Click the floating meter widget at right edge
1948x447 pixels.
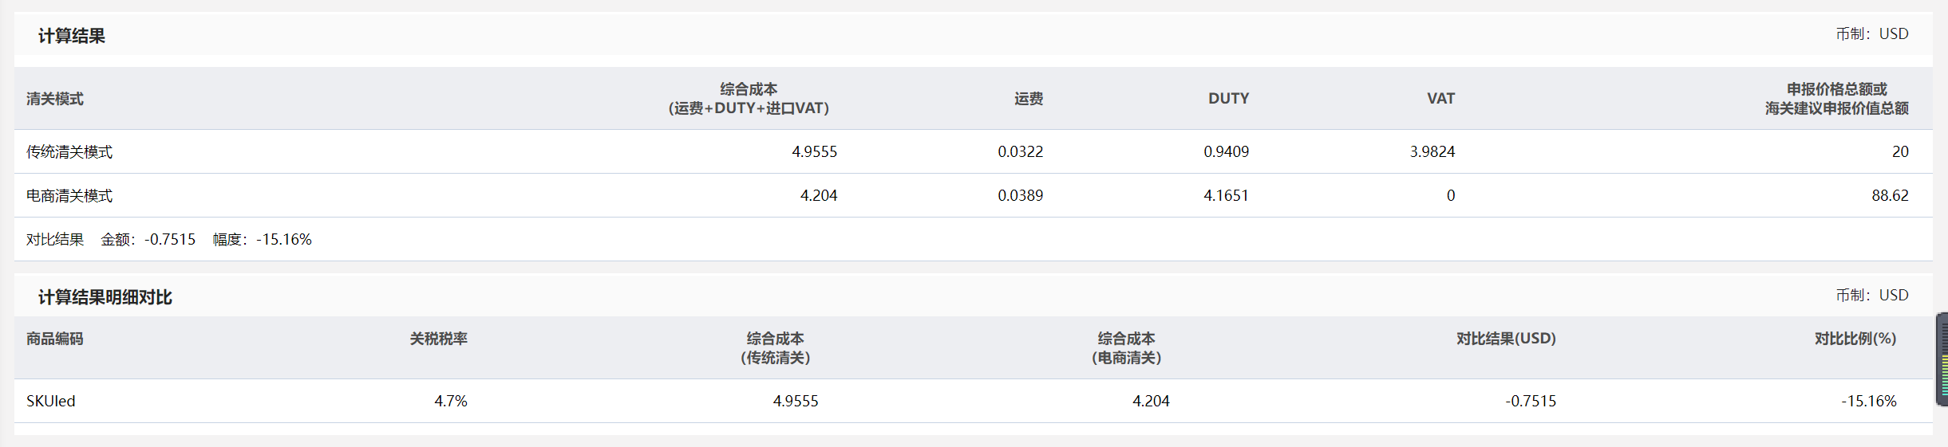pyautogui.click(x=1942, y=359)
